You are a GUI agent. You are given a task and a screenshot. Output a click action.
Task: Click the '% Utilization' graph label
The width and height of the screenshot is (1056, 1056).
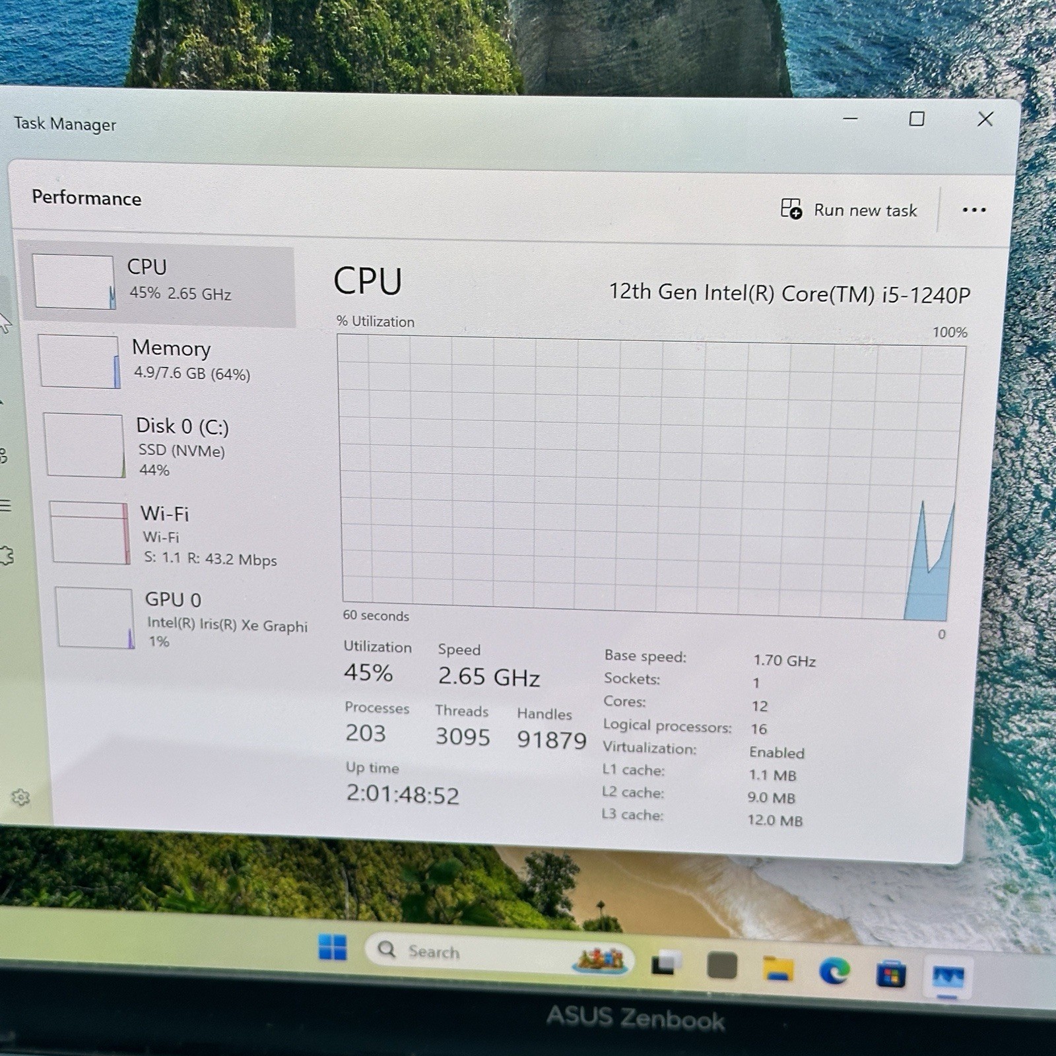[x=376, y=321]
